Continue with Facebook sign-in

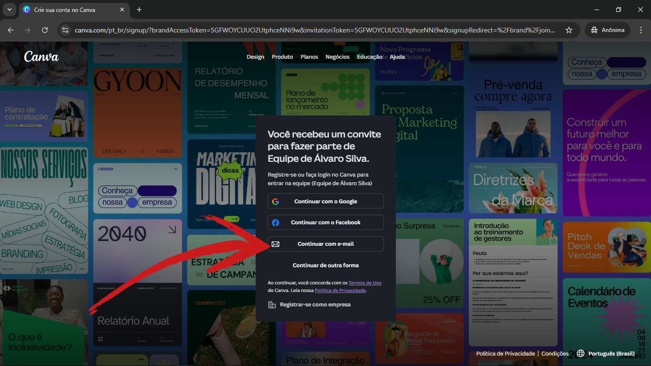tap(325, 222)
